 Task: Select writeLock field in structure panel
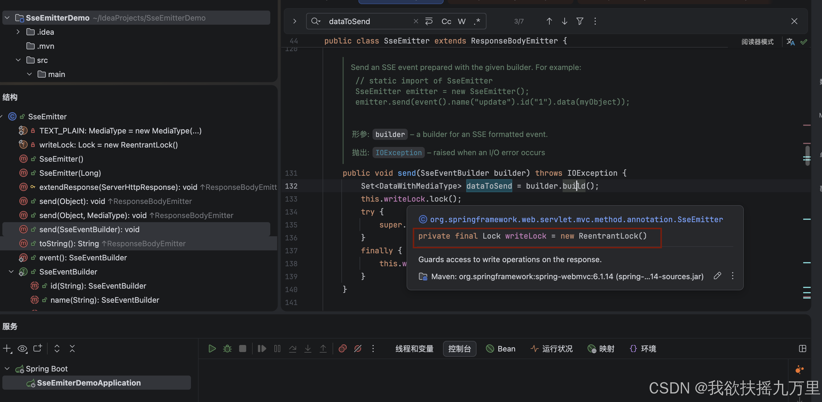pyautogui.click(x=108, y=145)
